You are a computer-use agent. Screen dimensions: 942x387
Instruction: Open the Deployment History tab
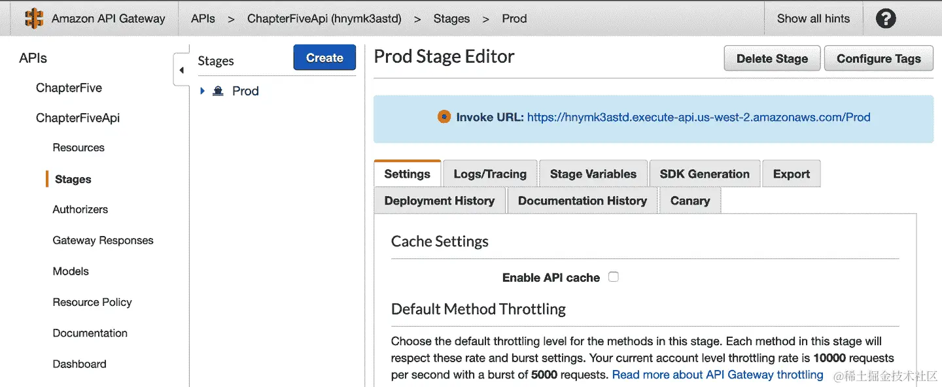pyautogui.click(x=440, y=201)
